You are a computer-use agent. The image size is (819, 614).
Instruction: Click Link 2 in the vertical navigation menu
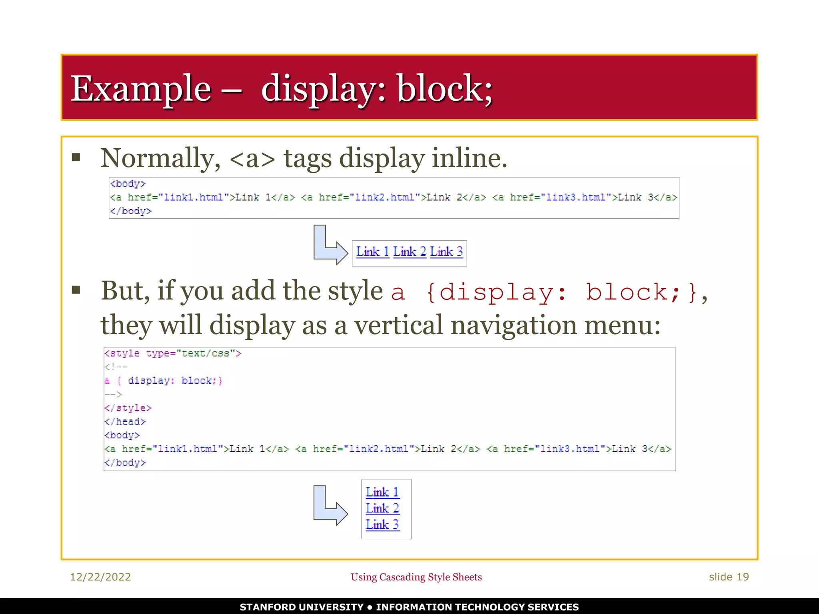point(382,508)
